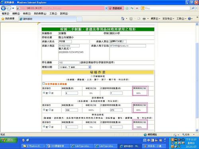Click the favorites star button 我的最愛

(8, 19)
